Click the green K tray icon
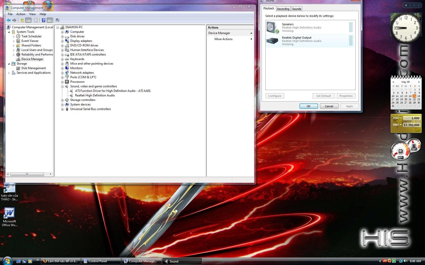This screenshot has height=265, width=425. (394, 261)
